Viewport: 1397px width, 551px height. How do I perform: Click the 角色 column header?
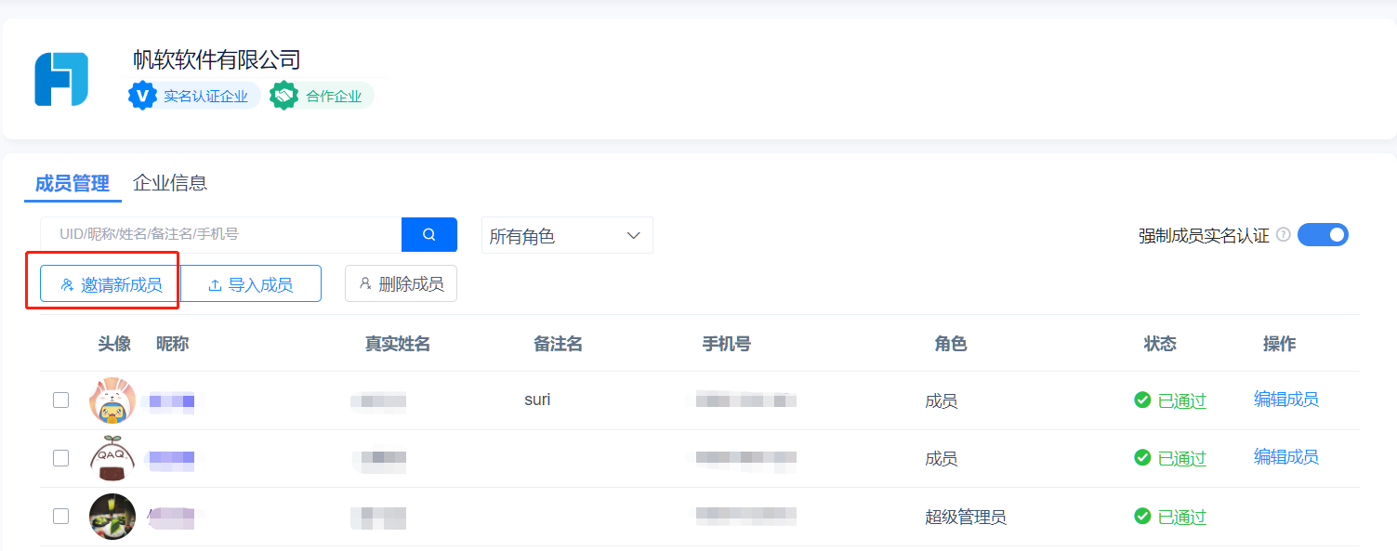(951, 344)
